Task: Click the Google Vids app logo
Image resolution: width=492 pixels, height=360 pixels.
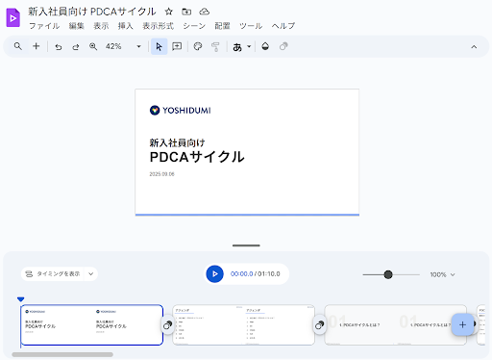Action: point(12,17)
